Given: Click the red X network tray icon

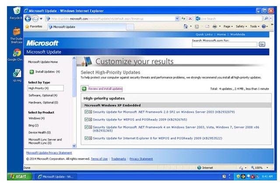Looking at the screenshot, I should (253, 177).
